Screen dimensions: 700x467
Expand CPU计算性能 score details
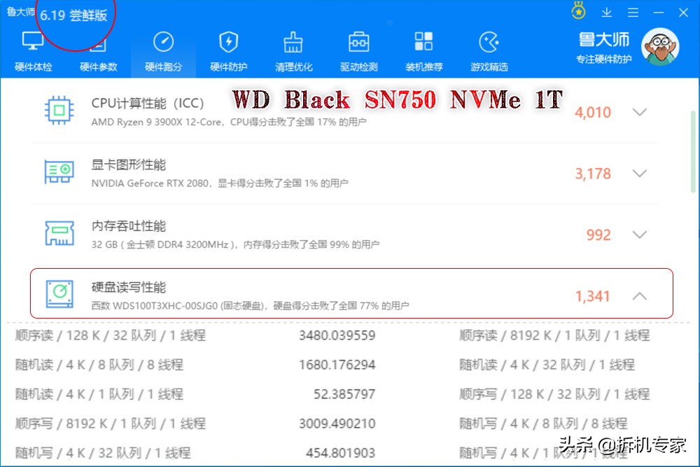coord(639,112)
